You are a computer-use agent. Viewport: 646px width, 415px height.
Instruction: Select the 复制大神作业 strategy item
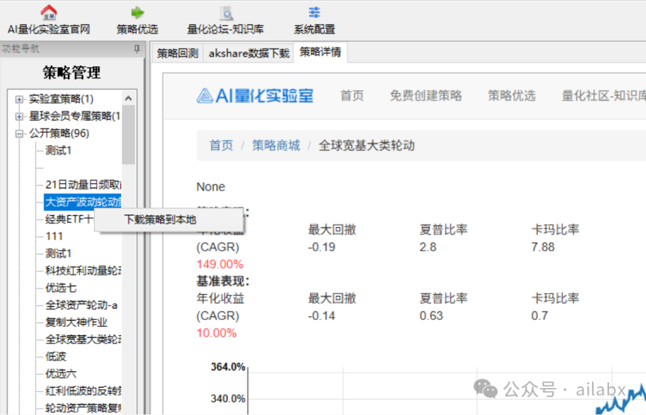76,322
